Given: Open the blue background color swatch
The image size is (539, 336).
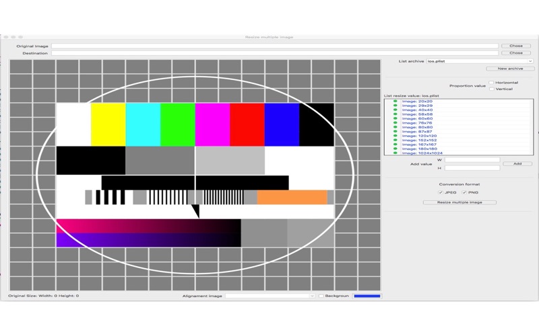Looking at the screenshot, I should pyautogui.click(x=367, y=296).
